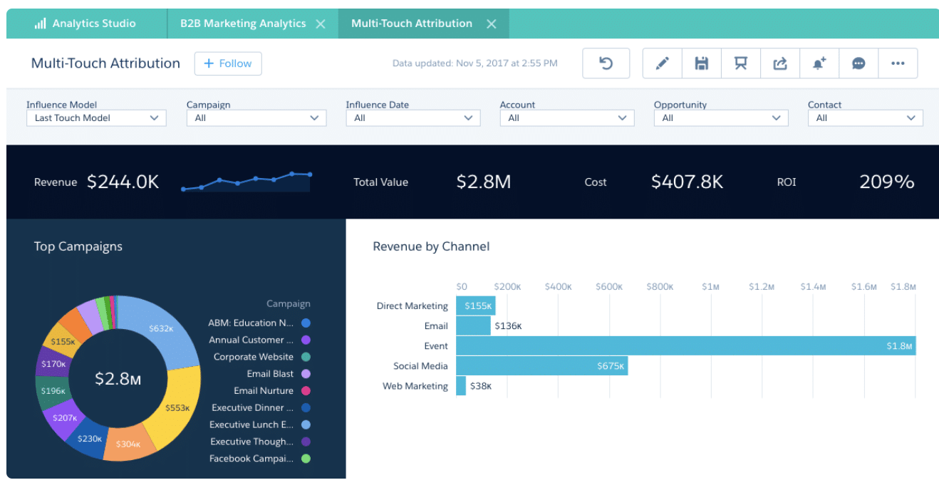Click the share icon

[x=779, y=63]
